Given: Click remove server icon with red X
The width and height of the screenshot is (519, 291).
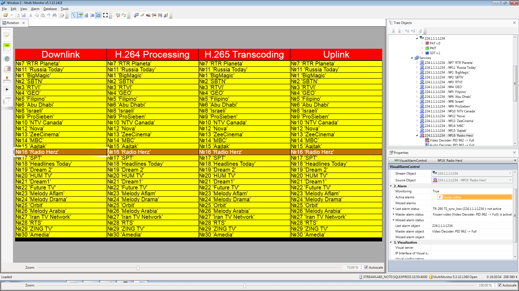Looking at the screenshot, I should (x=400, y=31).
